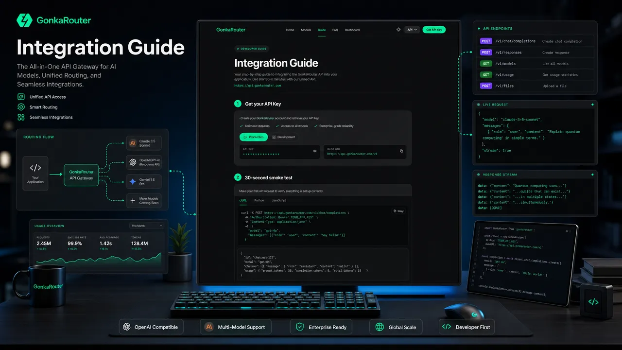Image resolution: width=622 pixels, height=350 pixels.
Task: Click the Multi-Model Support badge icon
Action: [x=209, y=327]
